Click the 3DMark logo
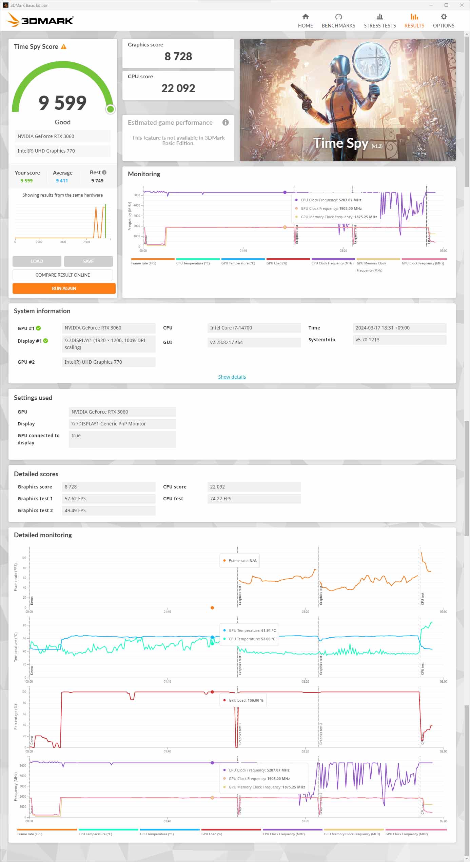This screenshot has height=862, width=470. [40, 20]
